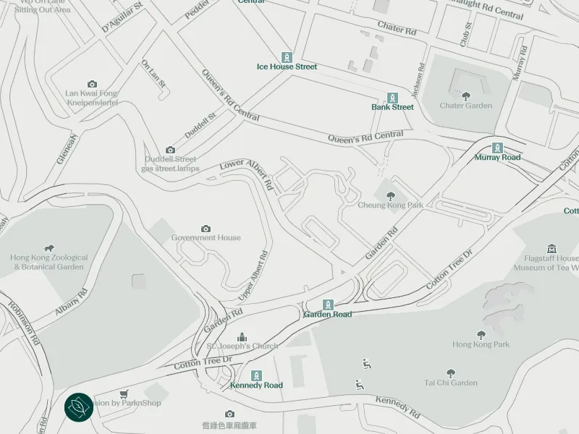Screen dimensions: 579x434
Task: Click the Chater Garden tree icon
Action: tap(465, 97)
